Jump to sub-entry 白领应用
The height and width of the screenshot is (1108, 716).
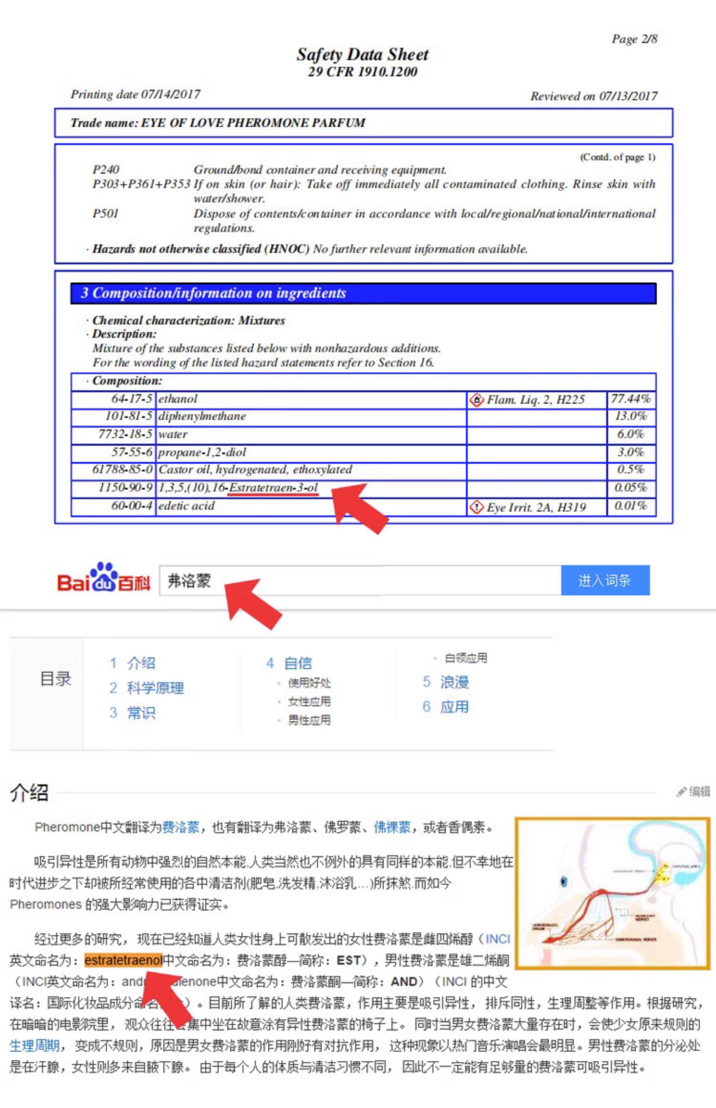click(466, 658)
